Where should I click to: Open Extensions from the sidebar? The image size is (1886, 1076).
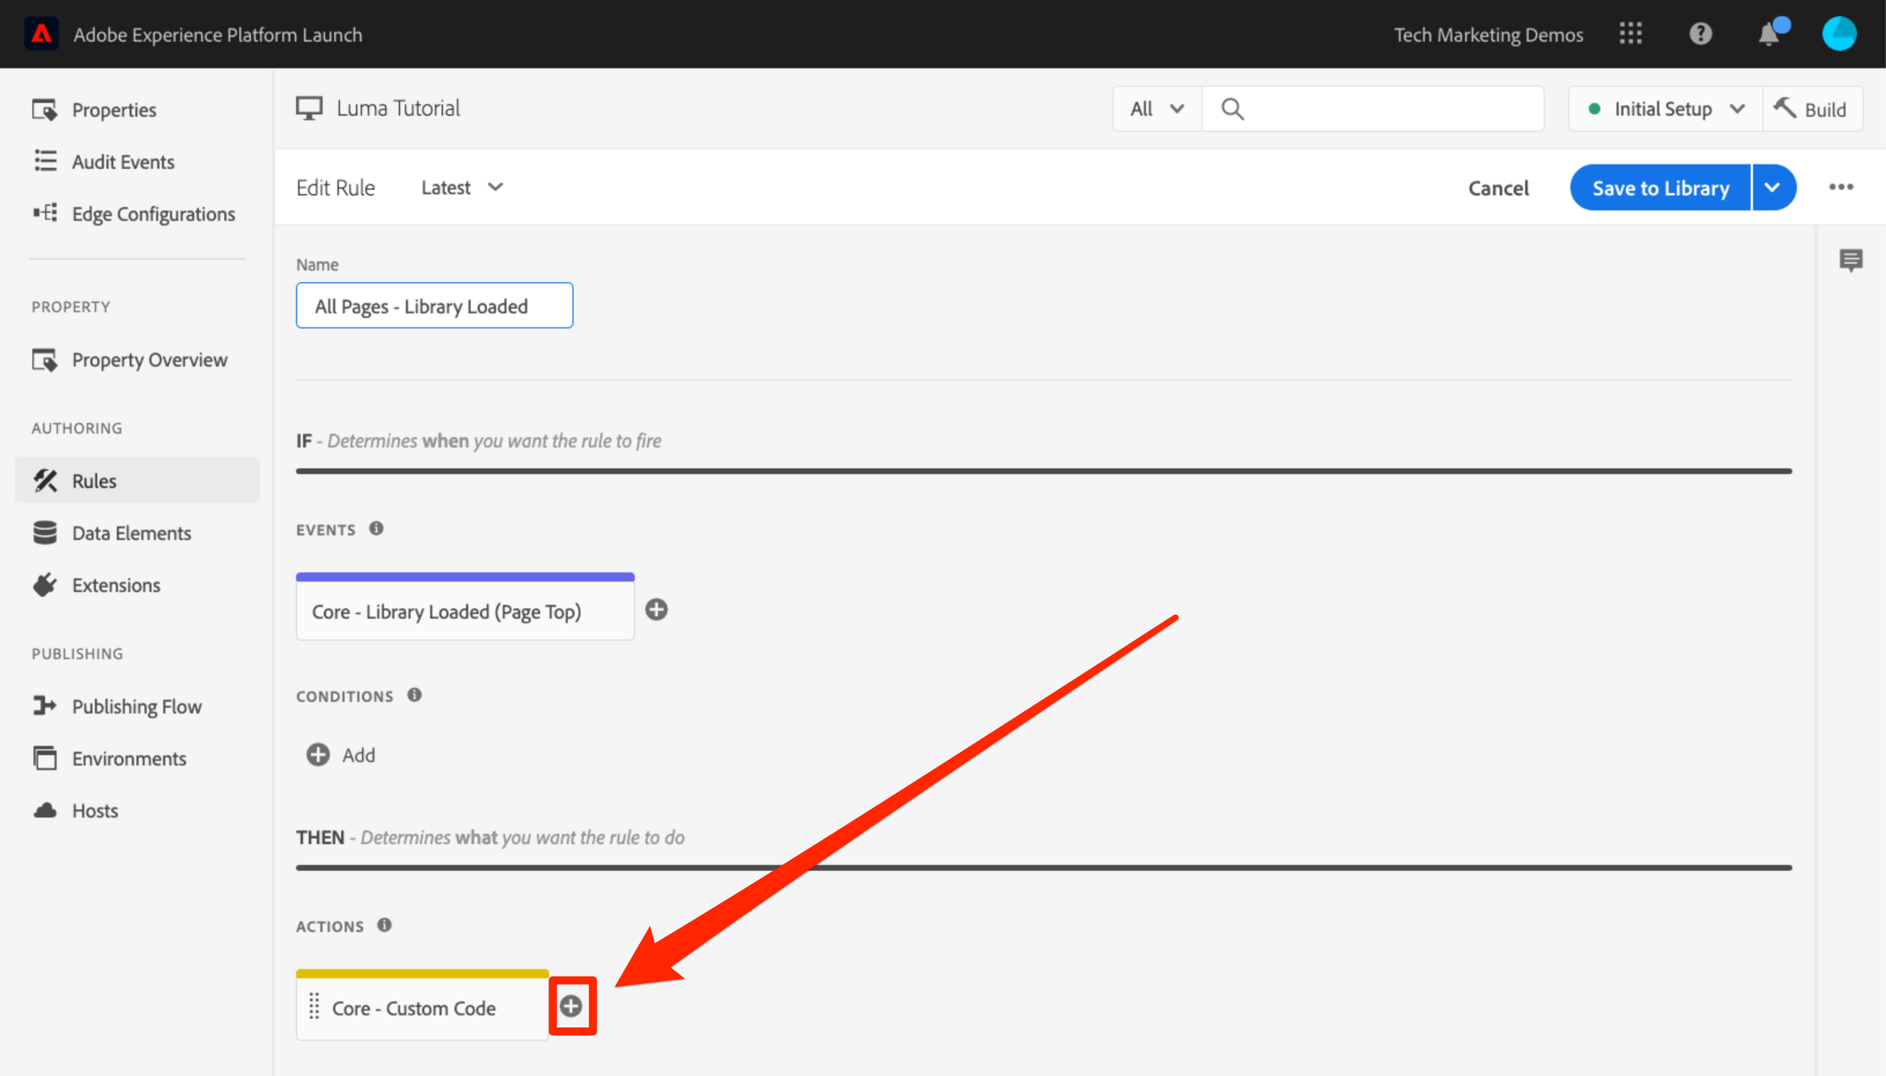coord(116,585)
